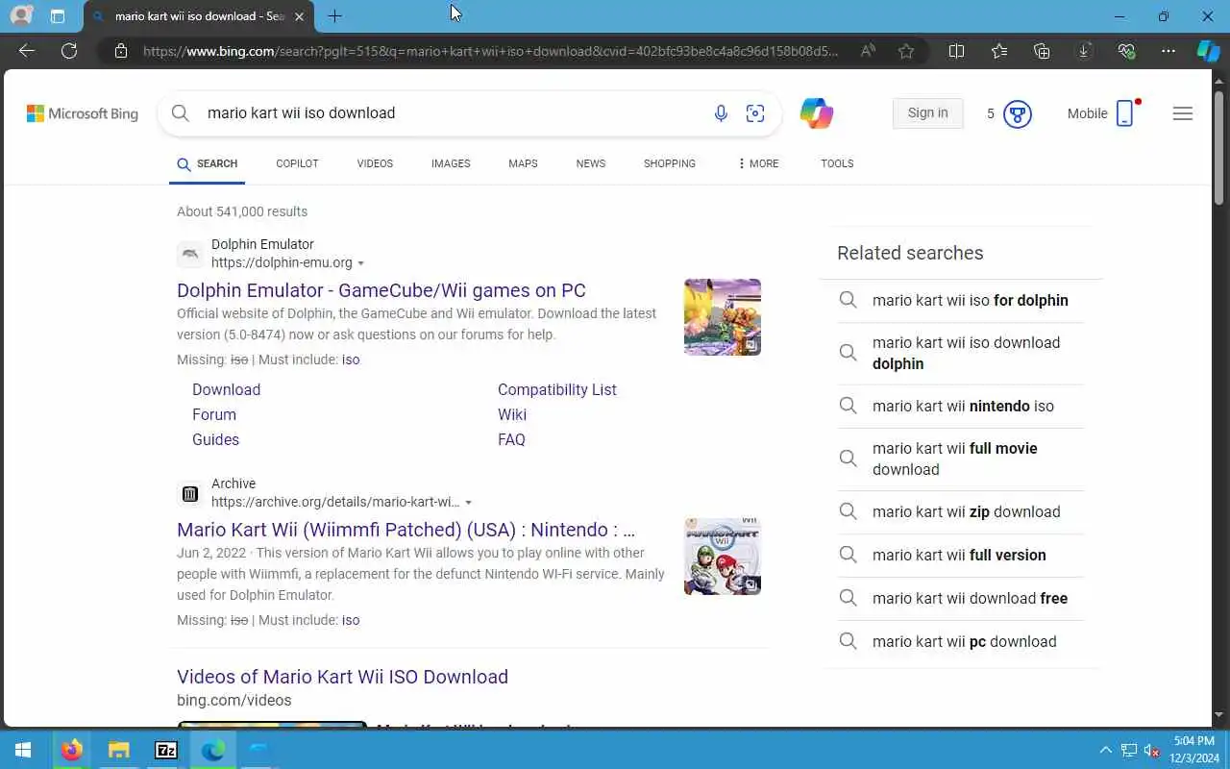Search related: mario kart wii full version
Viewport: 1230px width, 769px height.
pyautogui.click(x=959, y=555)
